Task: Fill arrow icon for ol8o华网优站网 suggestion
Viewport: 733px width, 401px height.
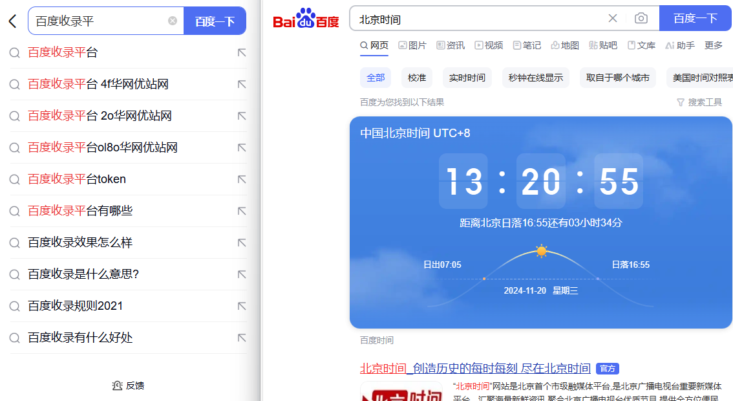Action: [242, 148]
